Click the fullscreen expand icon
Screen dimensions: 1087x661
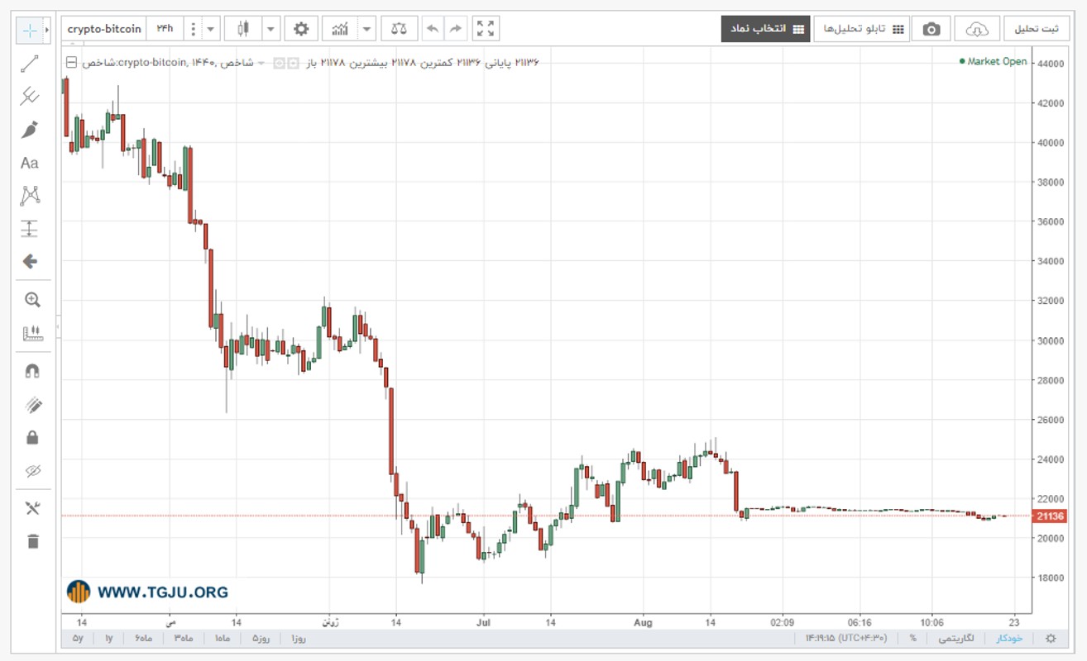click(x=486, y=29)
